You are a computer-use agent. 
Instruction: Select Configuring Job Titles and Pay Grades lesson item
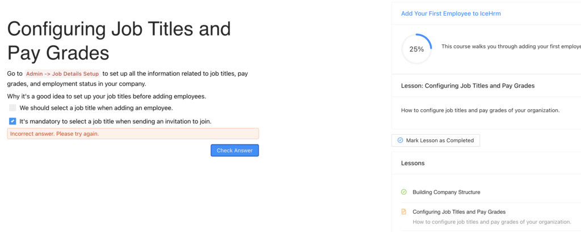pyautogui.click(x=458, y=212)
